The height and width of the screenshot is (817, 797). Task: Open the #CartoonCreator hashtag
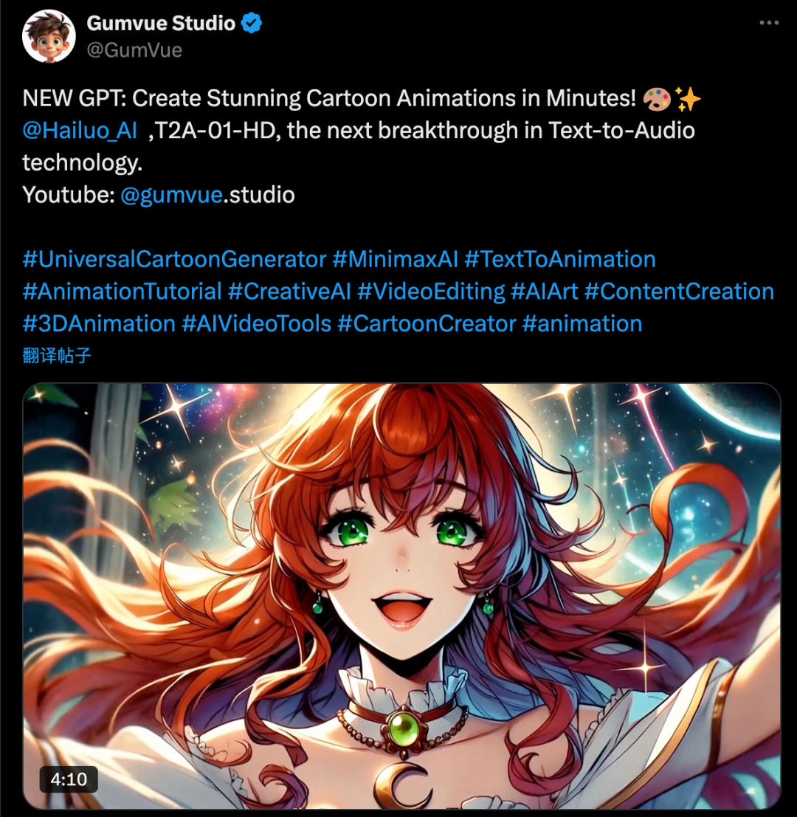pyautogui.click(x=427, y=324)
